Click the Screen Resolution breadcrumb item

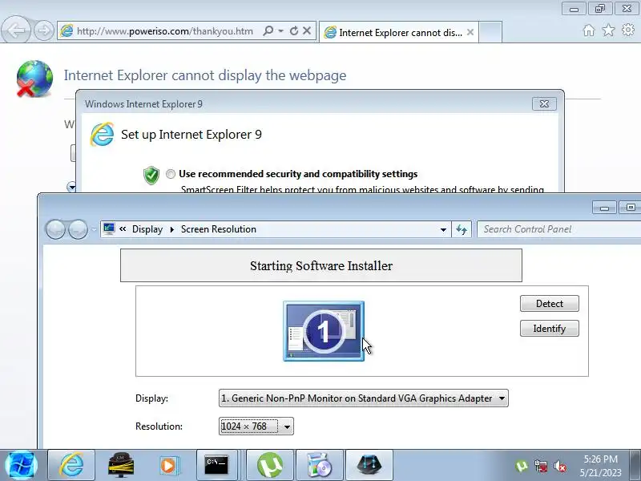pos(218,229)
